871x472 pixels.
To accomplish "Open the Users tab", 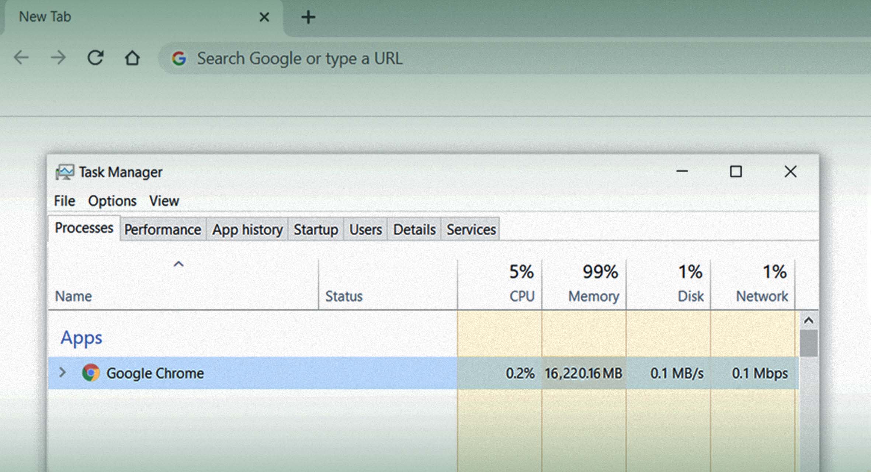I will pyautogui.click(x=365, y=229).
